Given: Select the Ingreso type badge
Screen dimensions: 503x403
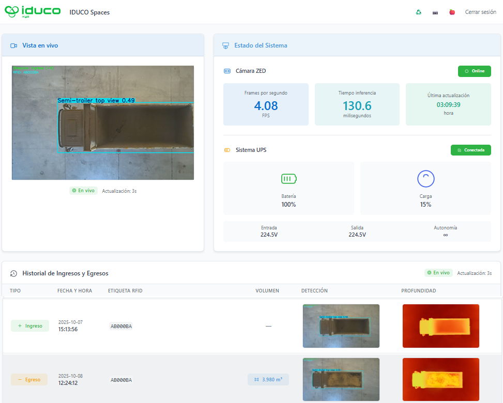Looking at the screenshot, I should click(x=30, y=326).
